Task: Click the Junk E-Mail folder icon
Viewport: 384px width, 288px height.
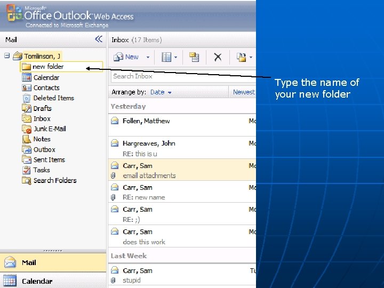Action: (27, 129)
